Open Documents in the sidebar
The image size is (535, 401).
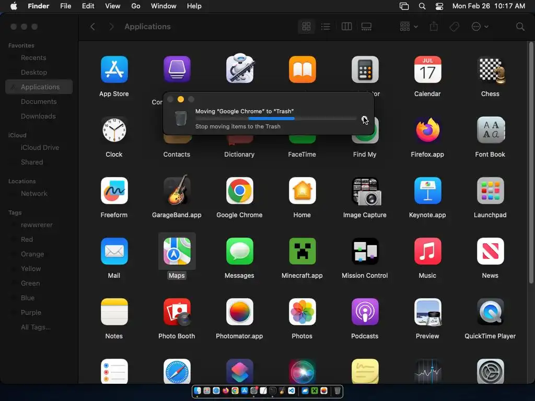pyautogui.click(x=39, y=102)
